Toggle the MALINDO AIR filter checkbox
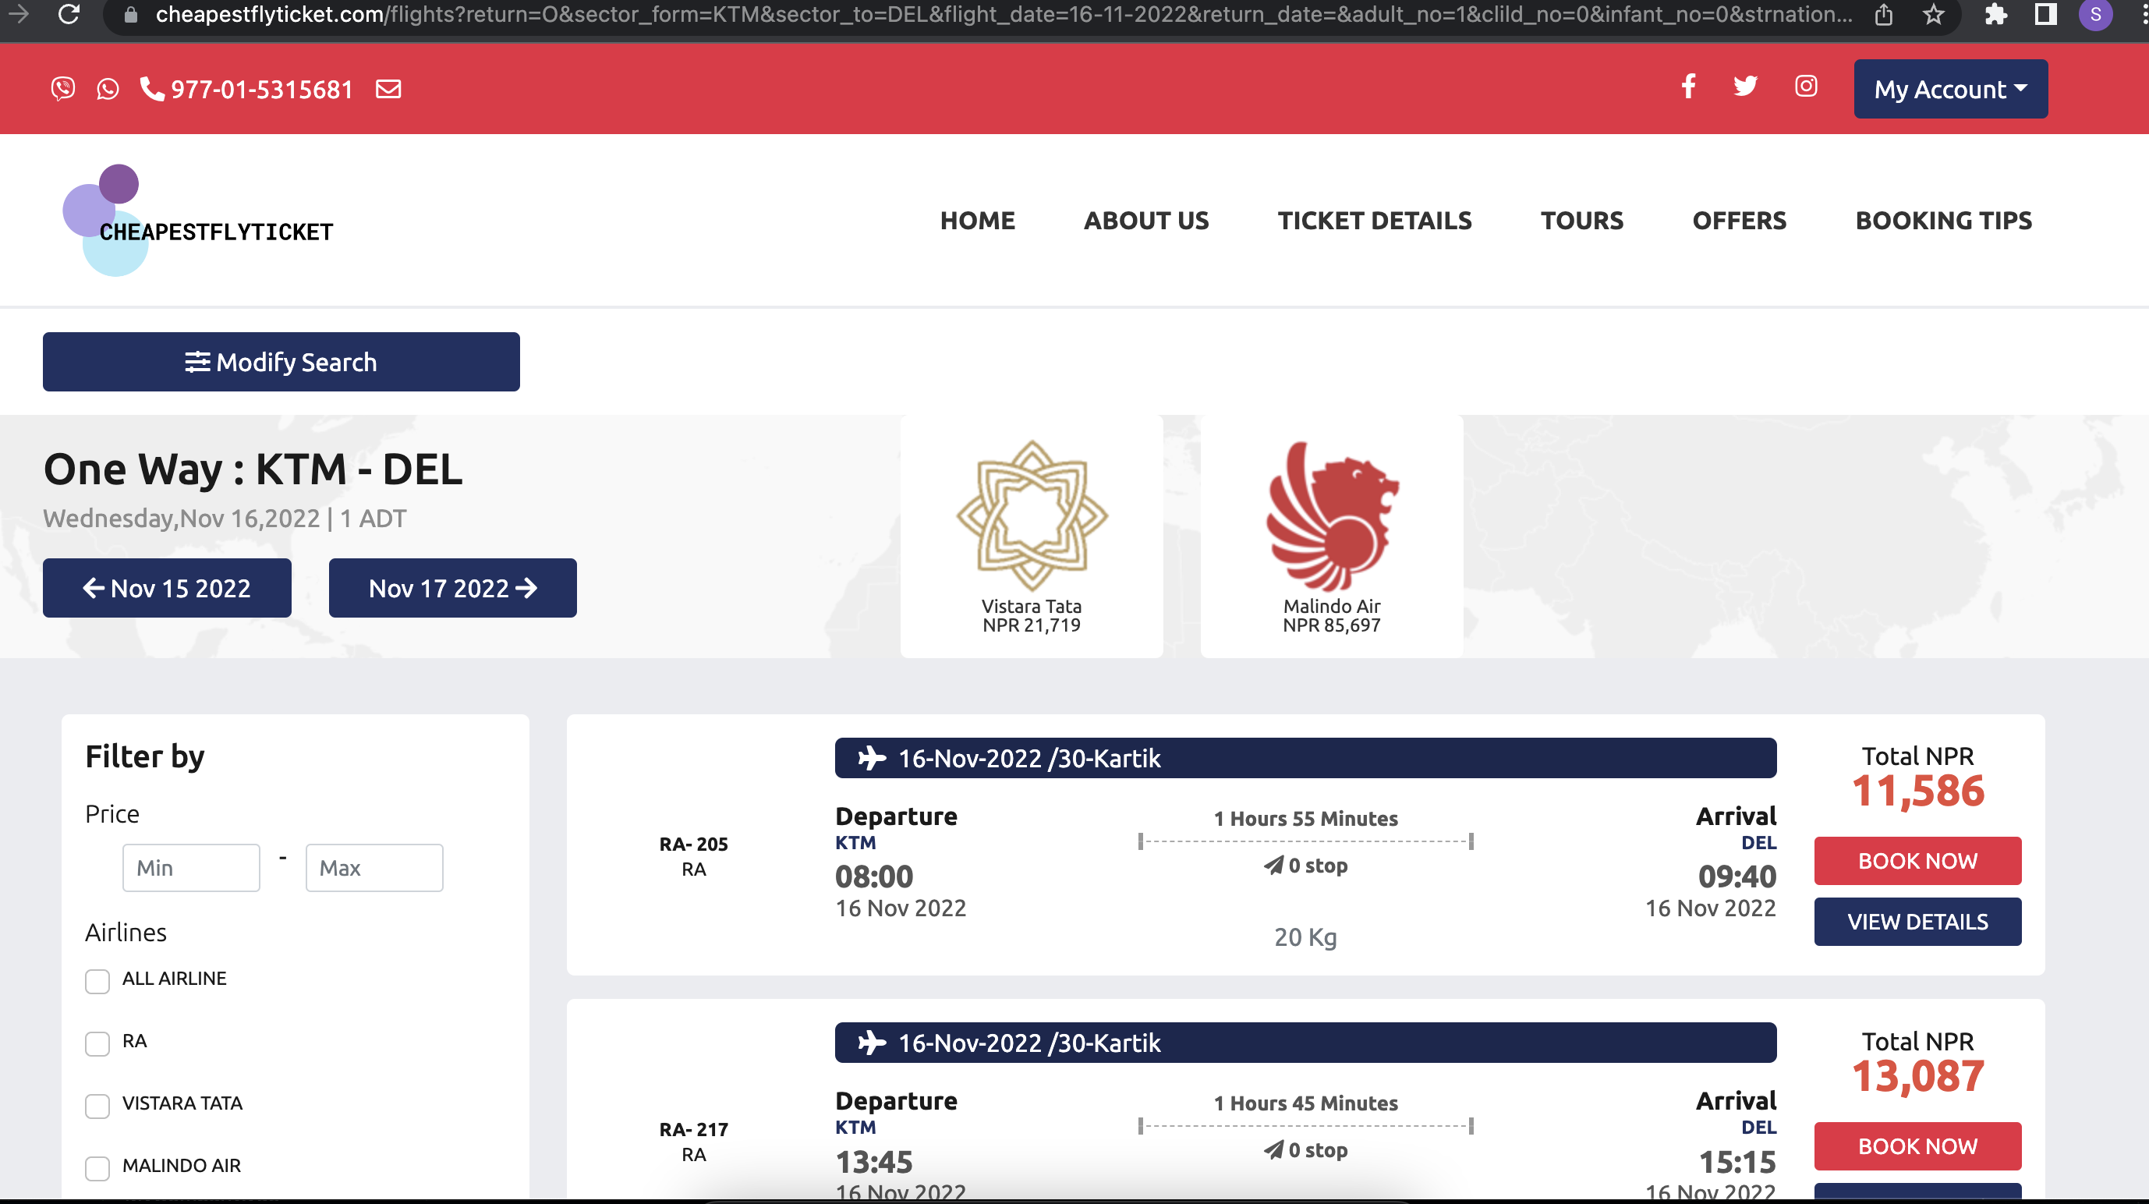Image resolution: width=2149 pixels, height=1204 pixels. [x=97, y=1167]
